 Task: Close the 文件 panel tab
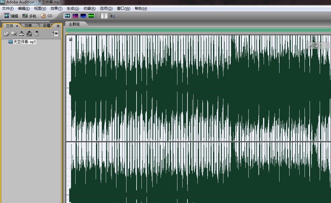click(x=17, y=26)
